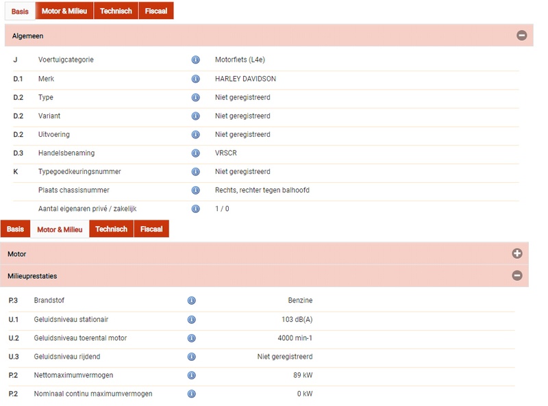Open info icon for Aantal eigenaren
Screen dimensions: 548x406
click(195, 209)
